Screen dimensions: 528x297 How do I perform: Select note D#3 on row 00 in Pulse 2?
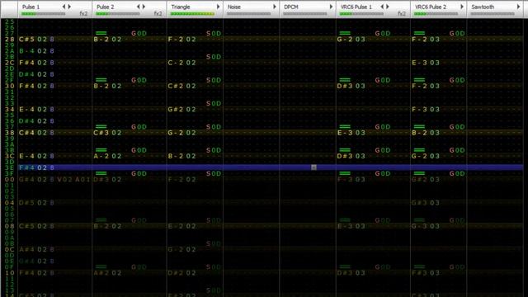(101, 180)
